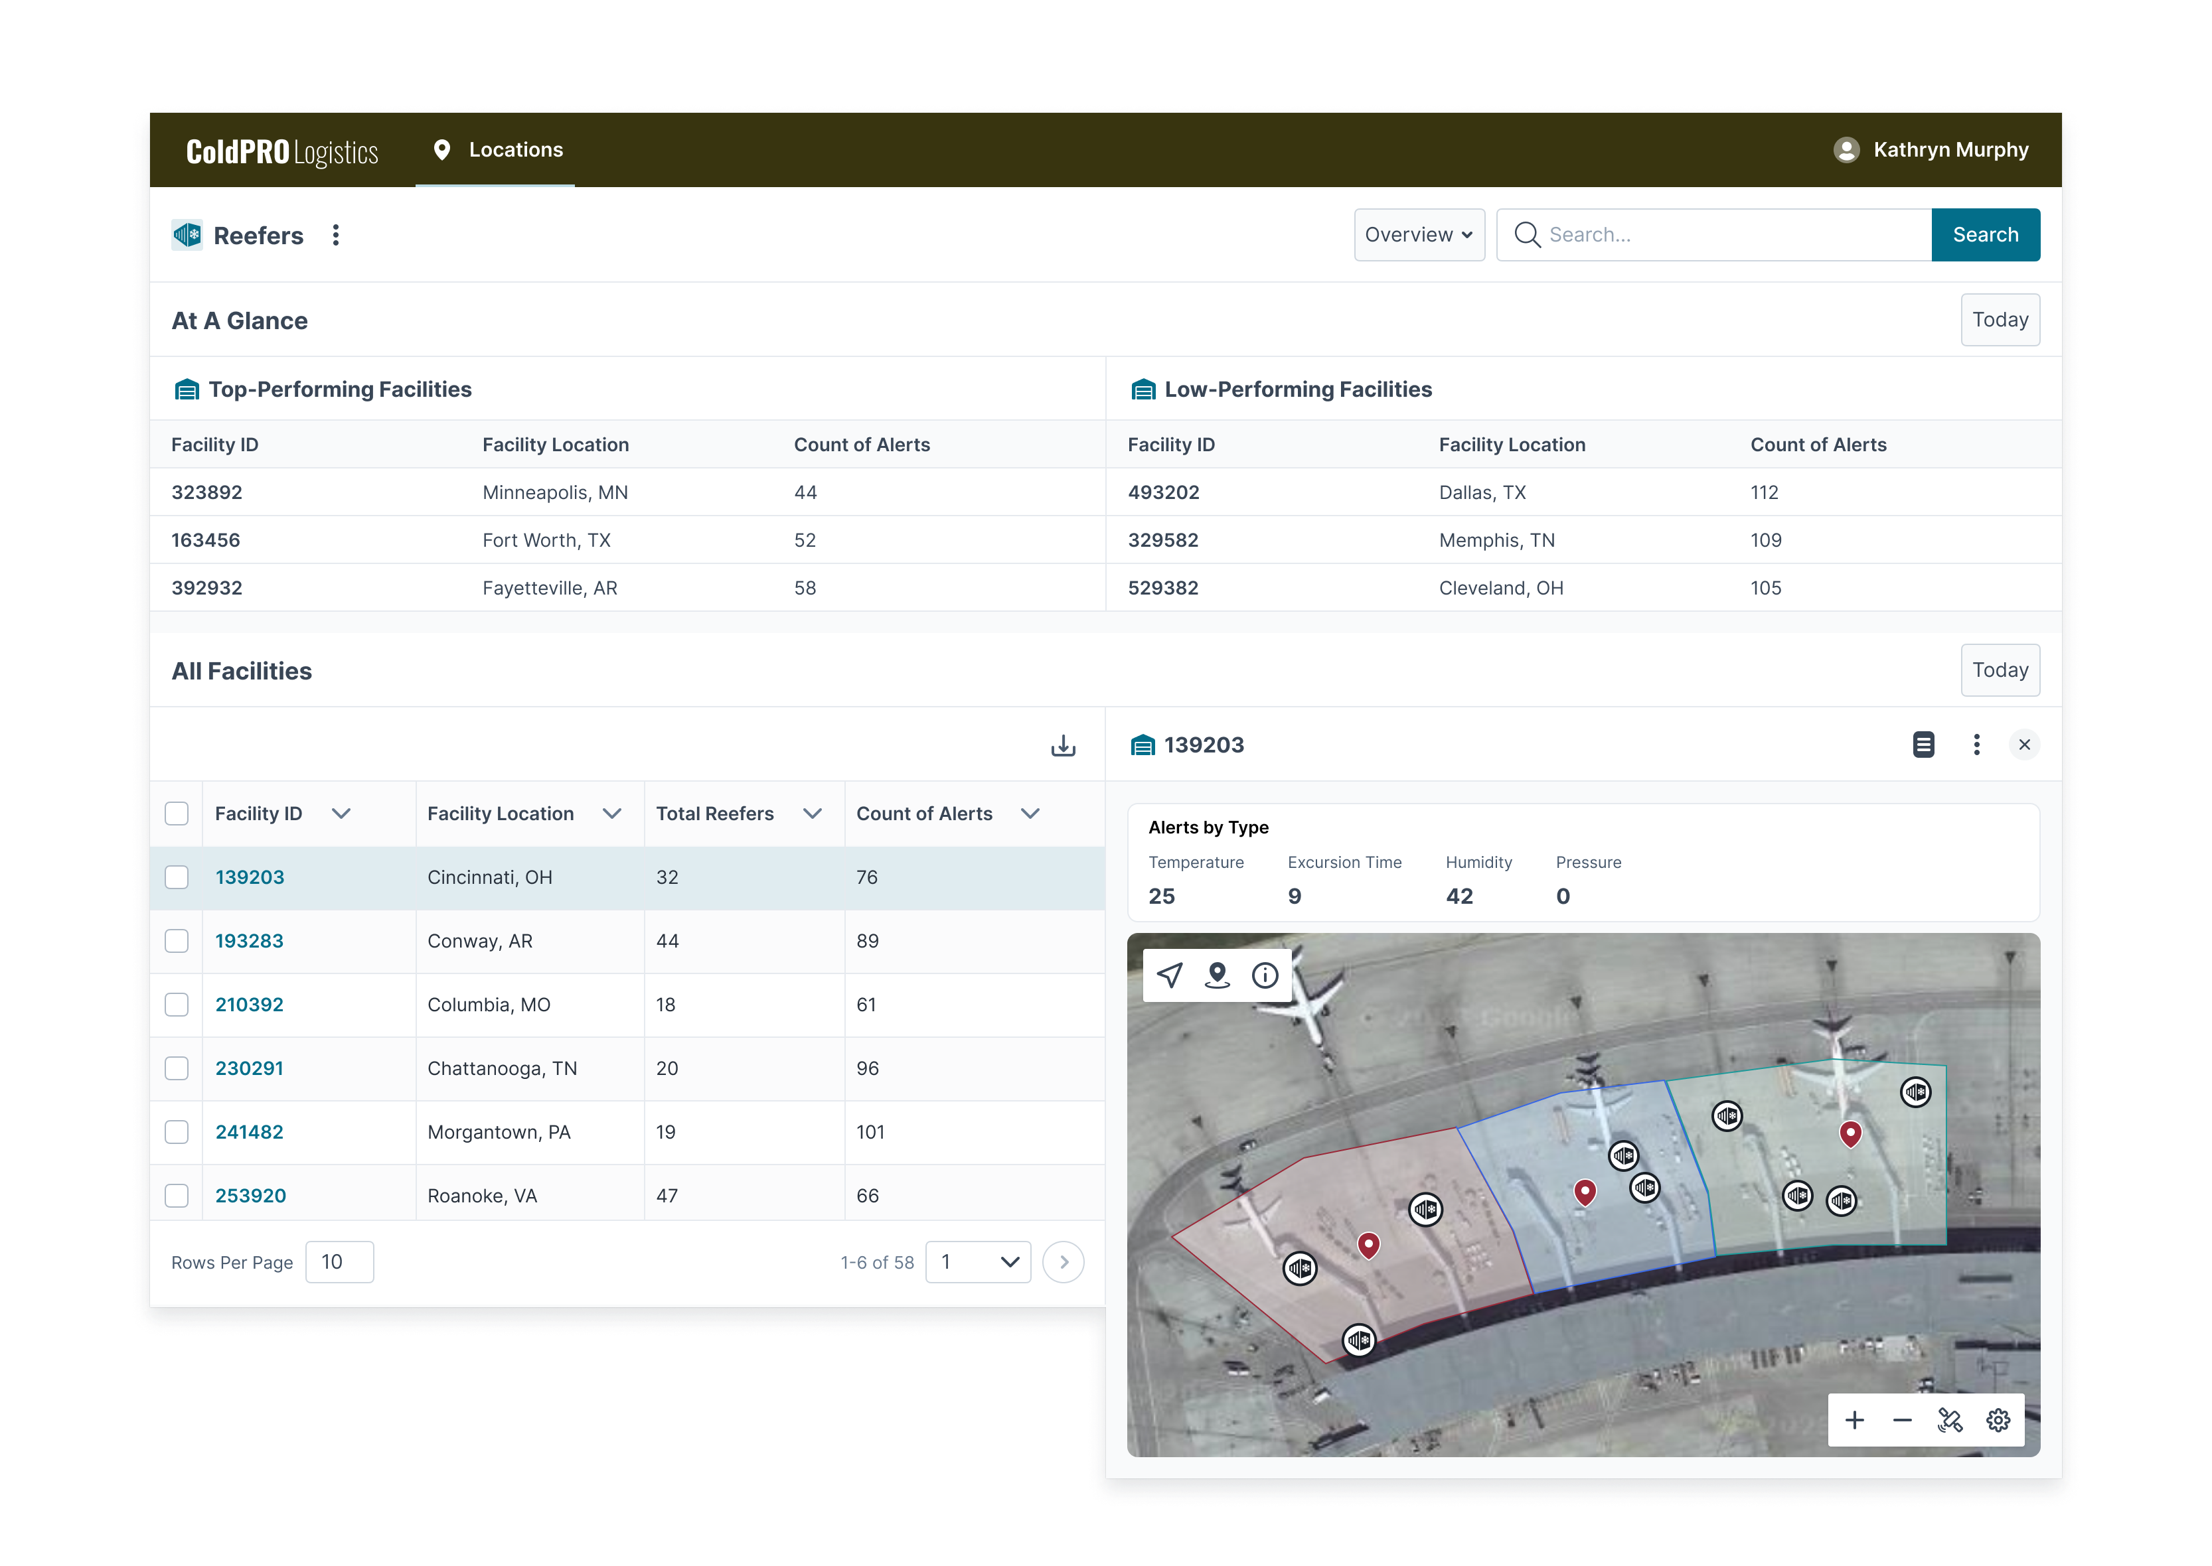This screenshot has height=1566, width=2212.
Task: Open the Reefers kebab menu
Action: point(336,236)
